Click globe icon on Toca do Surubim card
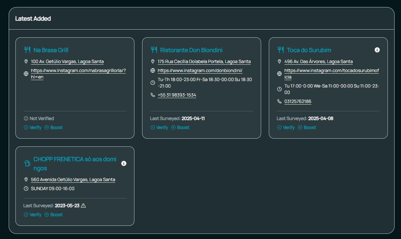The width and height of the screenshot is (401, 239). 279,74
